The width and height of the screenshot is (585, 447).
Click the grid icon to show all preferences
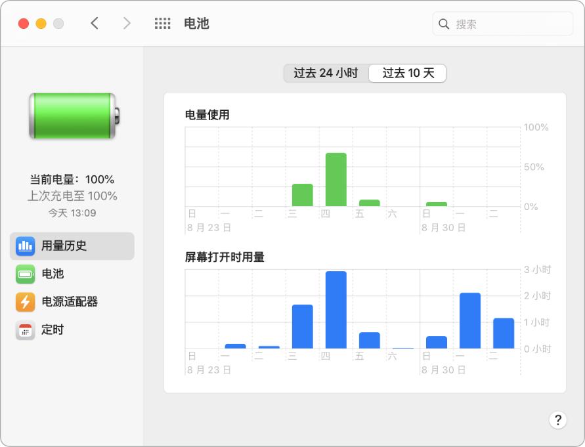162,22
